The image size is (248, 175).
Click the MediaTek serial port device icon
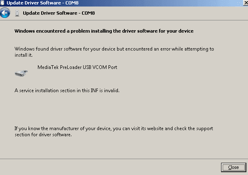(x=21, y=73)
